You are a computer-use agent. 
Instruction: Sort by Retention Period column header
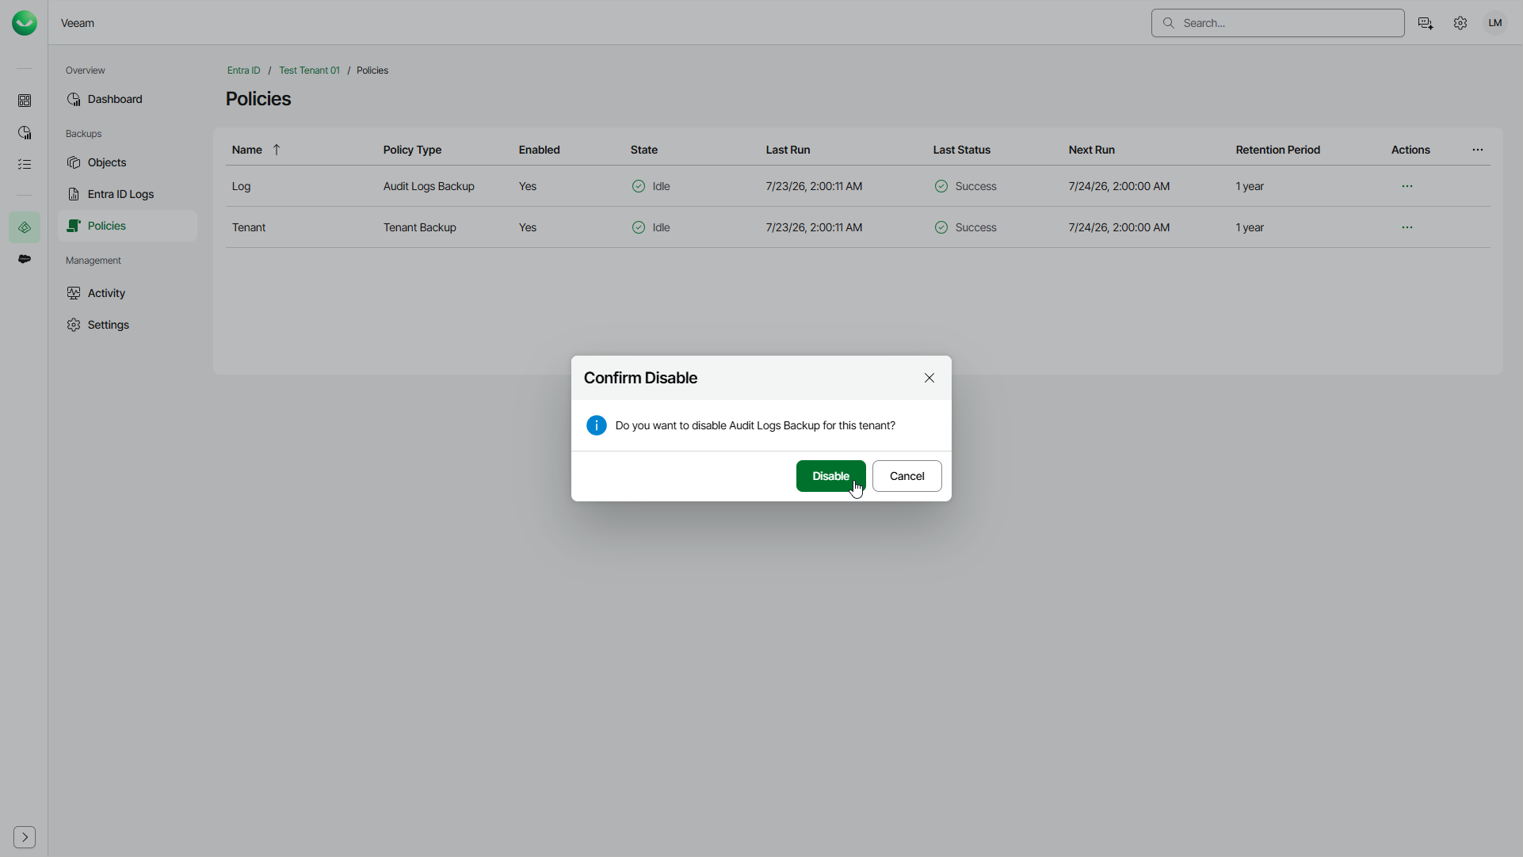(1277, 150)
